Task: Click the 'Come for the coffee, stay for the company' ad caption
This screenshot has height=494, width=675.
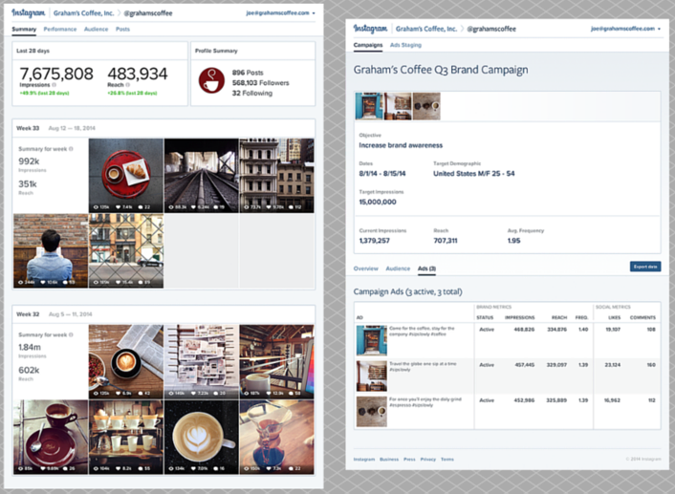Action: click(422, 331)
